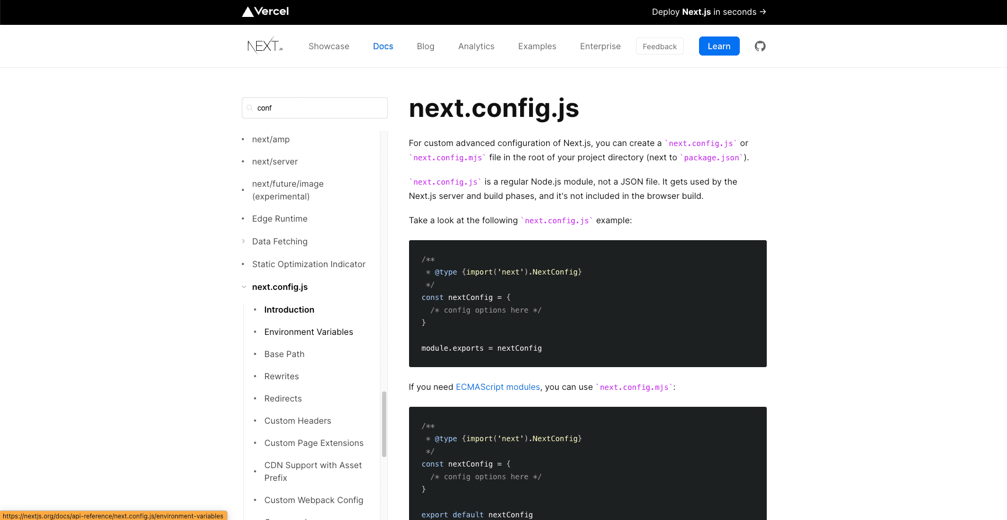Switch to the Showcase page
This screenshot has height=520, width=1007.
click(329, 46)
